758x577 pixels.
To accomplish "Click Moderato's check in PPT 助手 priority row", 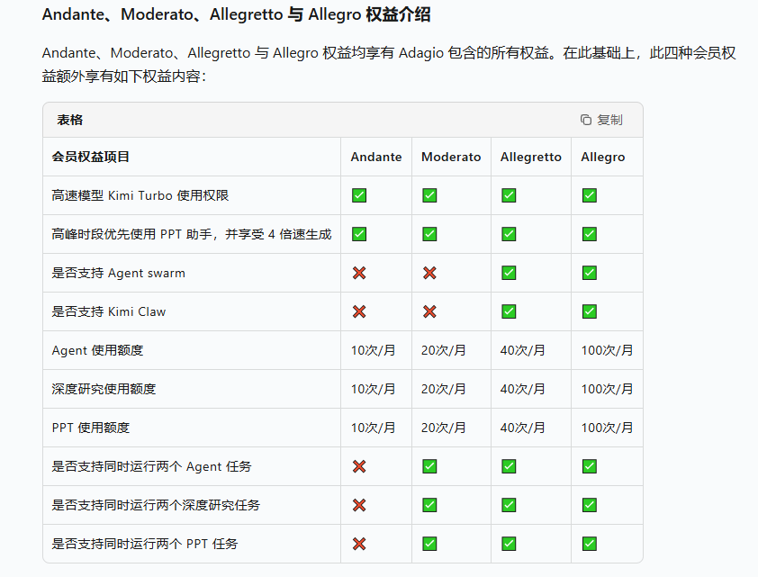I will (x=429, y=234).
